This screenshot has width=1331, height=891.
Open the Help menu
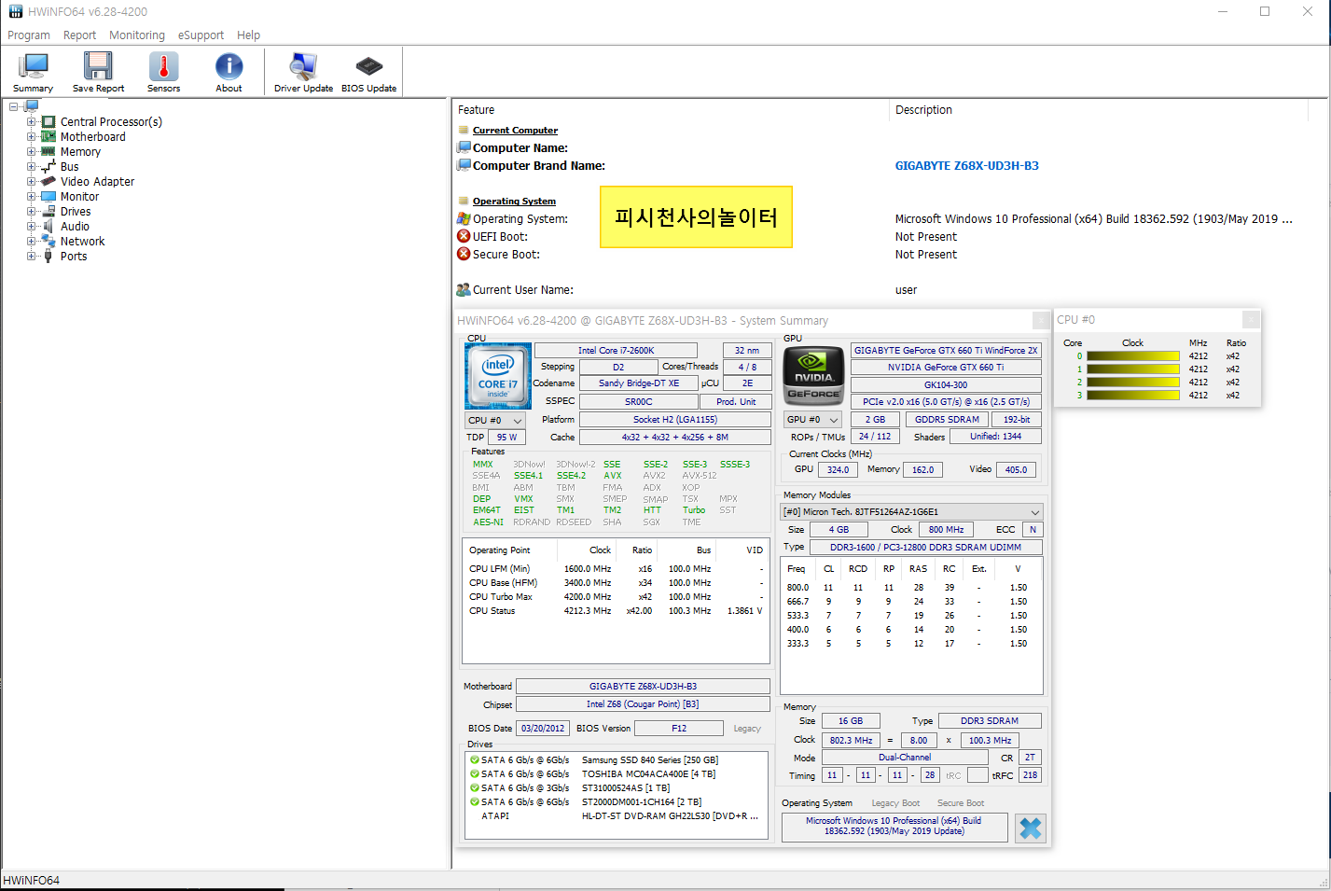[x=249, y=35]
